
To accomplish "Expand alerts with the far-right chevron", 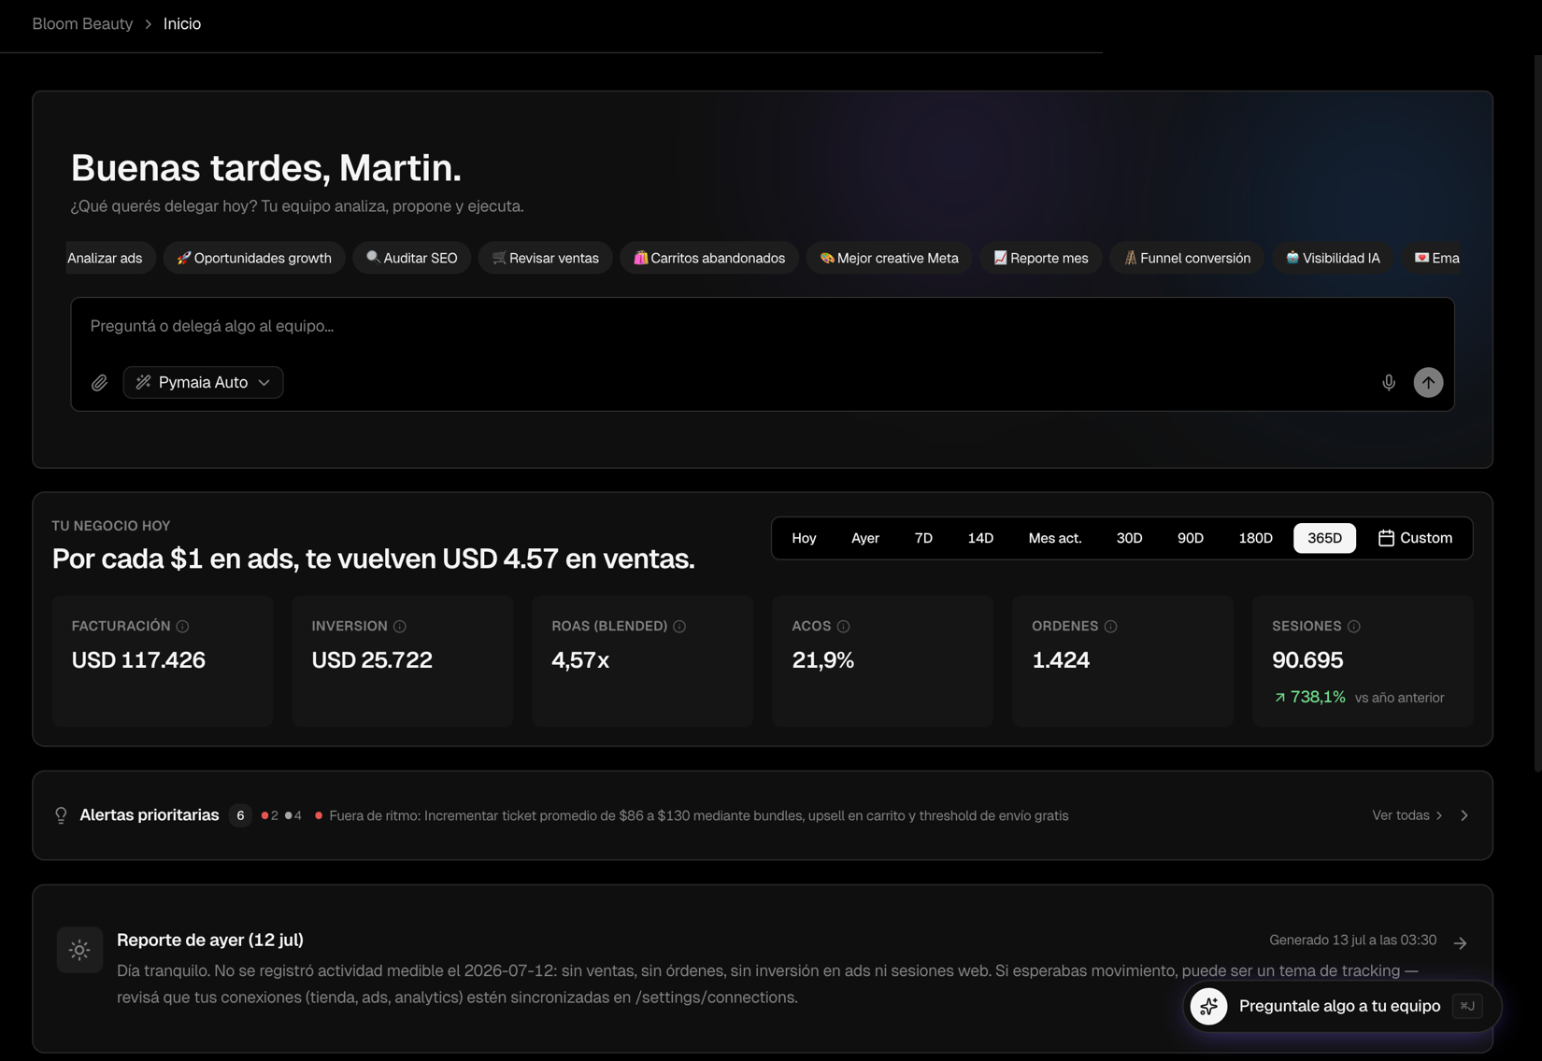I will pos(1464,815).
